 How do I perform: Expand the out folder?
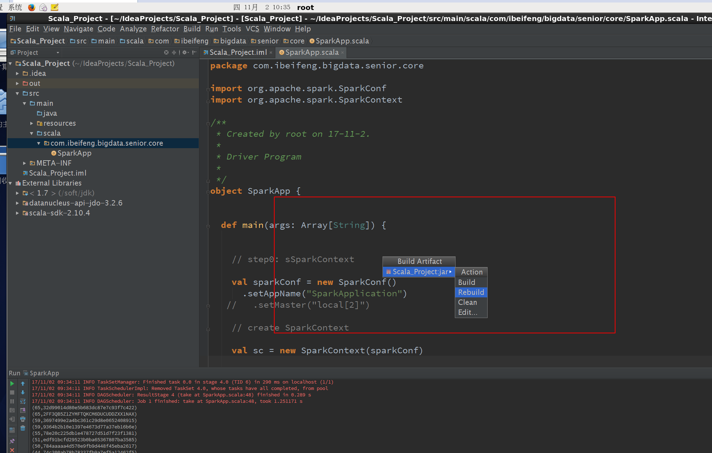point(17,83)
